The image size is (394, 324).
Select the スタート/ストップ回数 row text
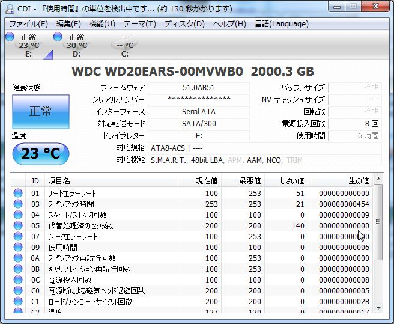(x=77, y=215)
